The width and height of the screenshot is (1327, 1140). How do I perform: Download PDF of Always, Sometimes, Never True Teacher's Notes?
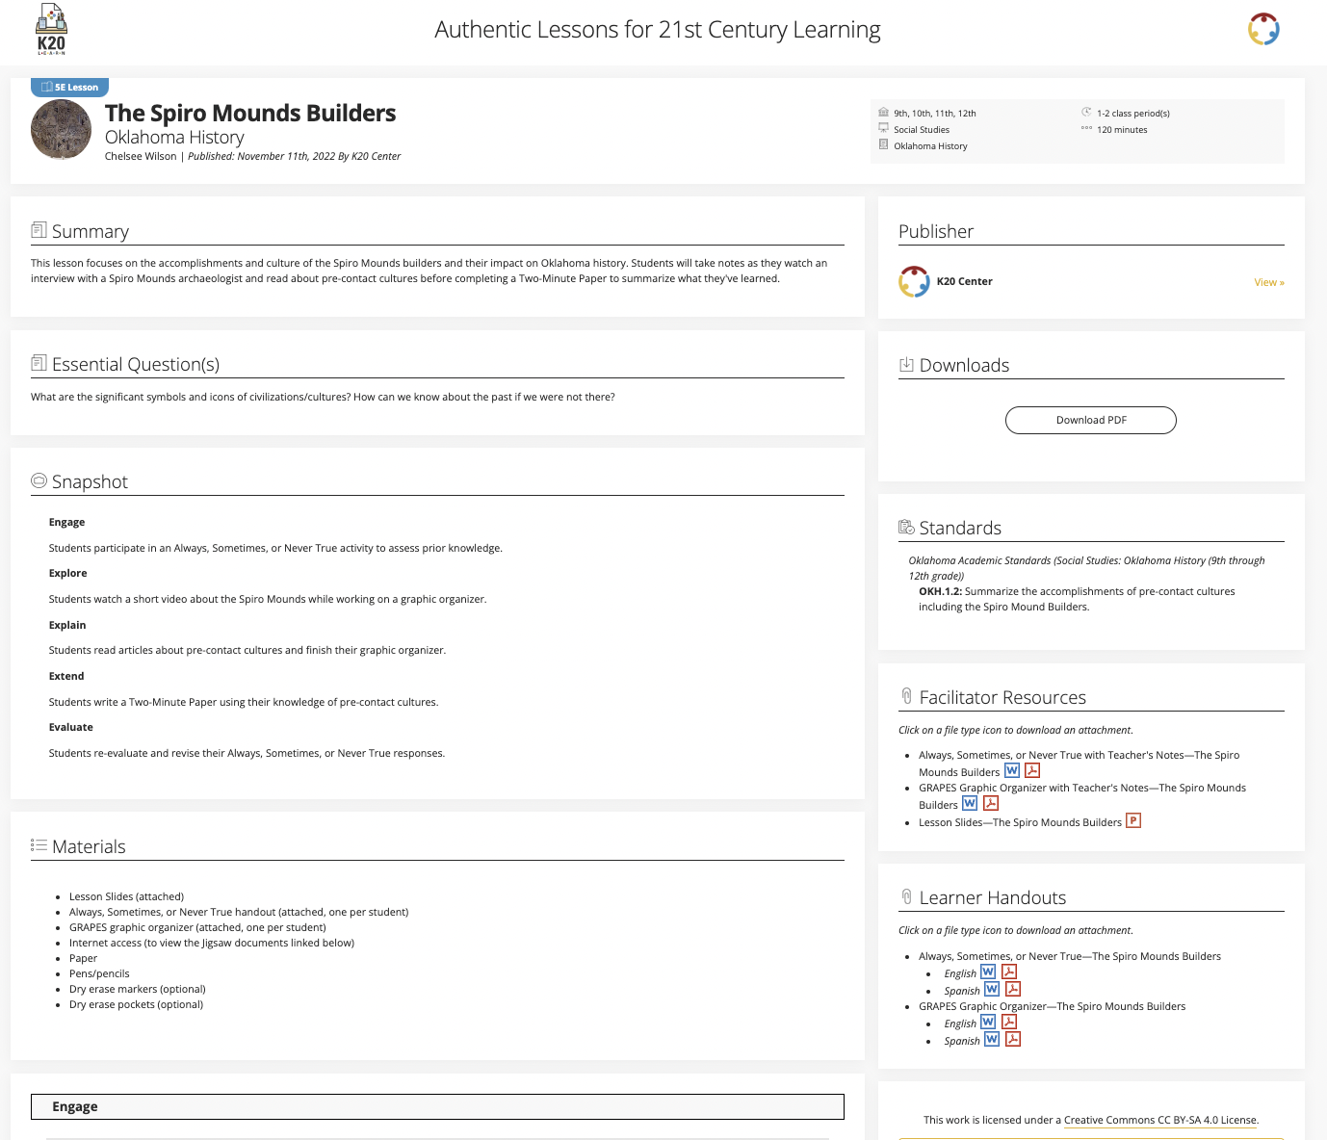1032,770
